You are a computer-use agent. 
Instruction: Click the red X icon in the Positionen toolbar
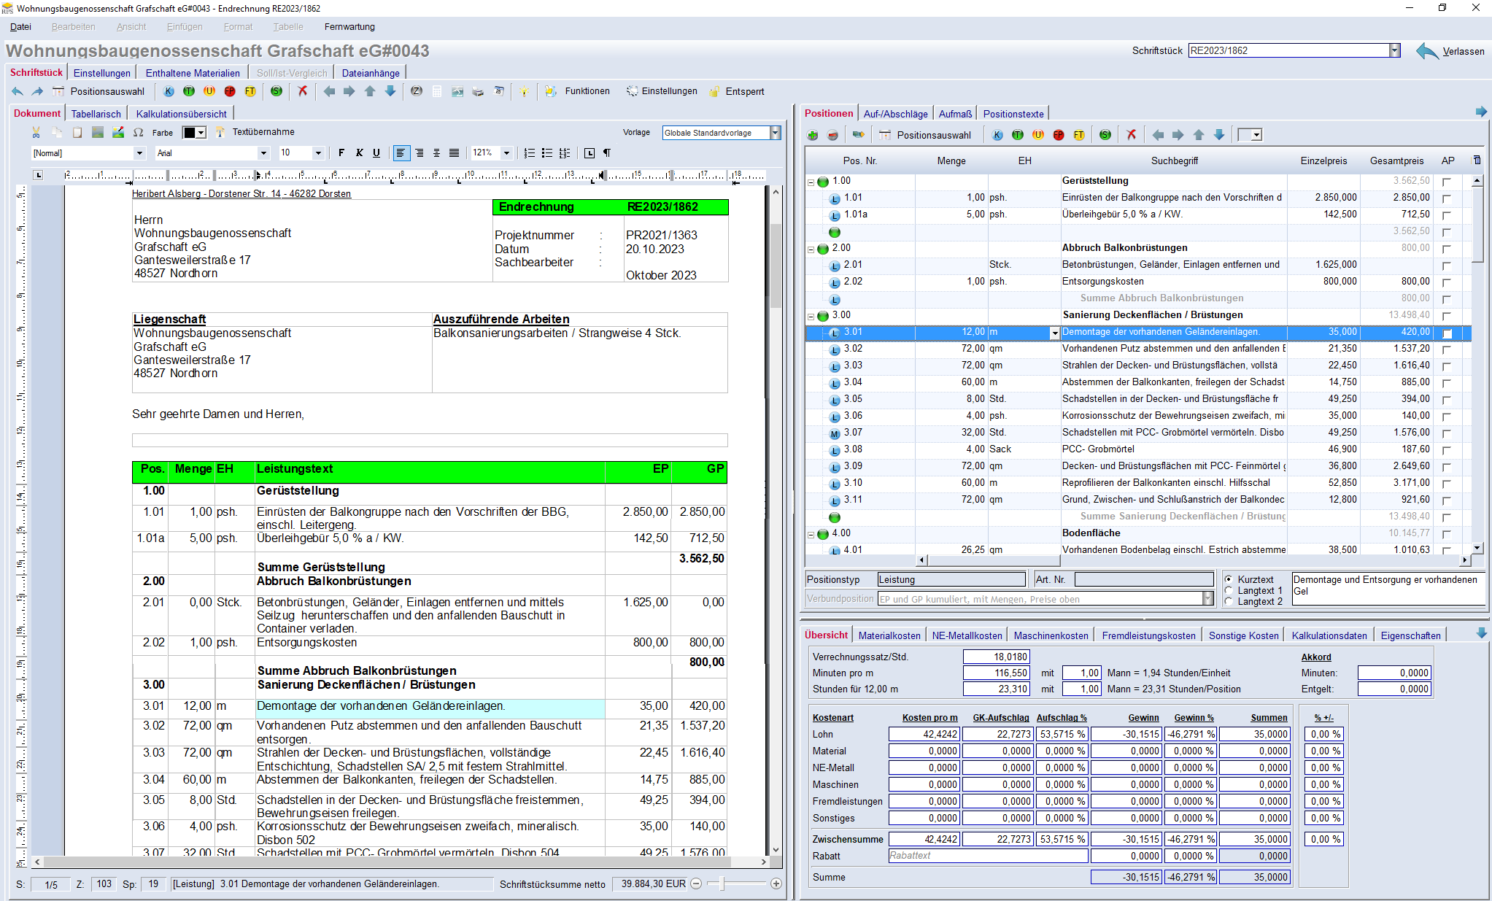(x=1132, y=135)
